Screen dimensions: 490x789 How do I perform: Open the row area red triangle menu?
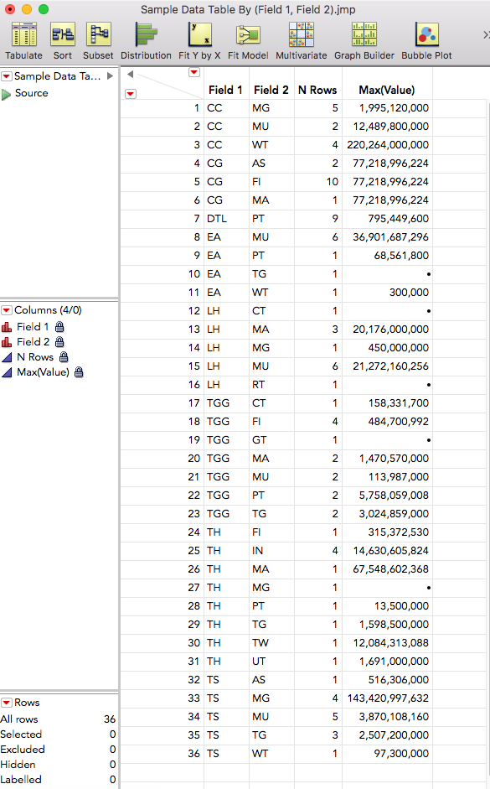click(x=130, y=94)
